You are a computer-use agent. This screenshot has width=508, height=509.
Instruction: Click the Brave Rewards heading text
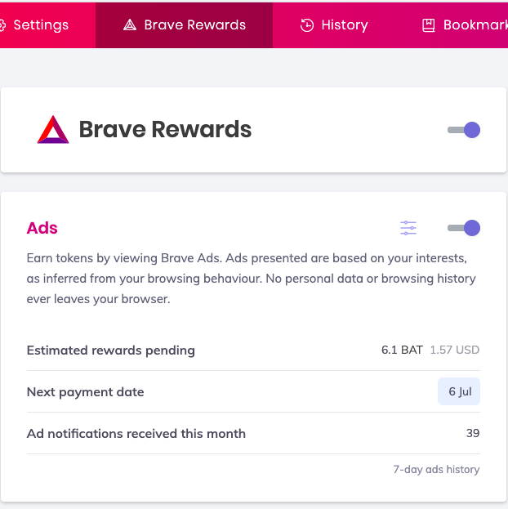(165, 130)
